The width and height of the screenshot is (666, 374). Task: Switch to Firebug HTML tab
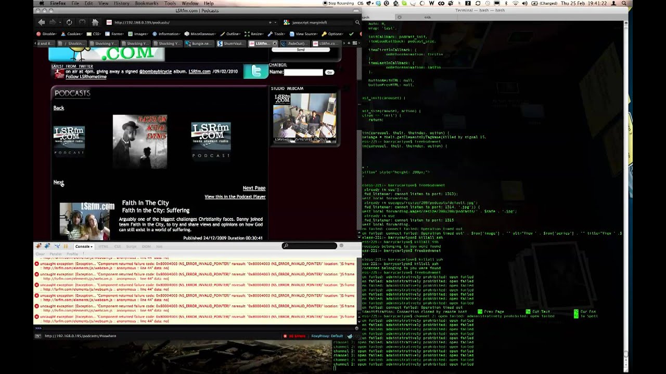click(x=103, y=246)
